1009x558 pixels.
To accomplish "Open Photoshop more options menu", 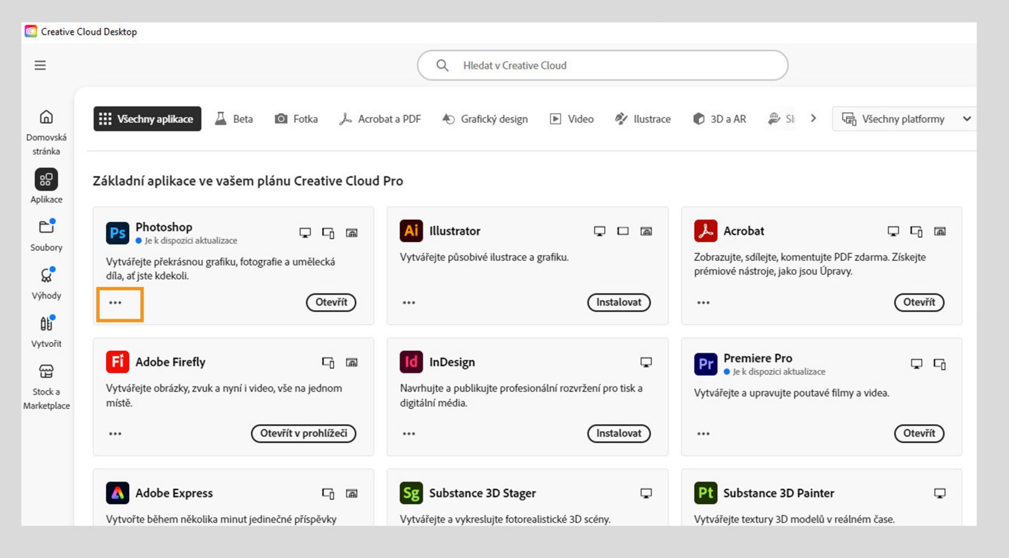I will [115, 303].
